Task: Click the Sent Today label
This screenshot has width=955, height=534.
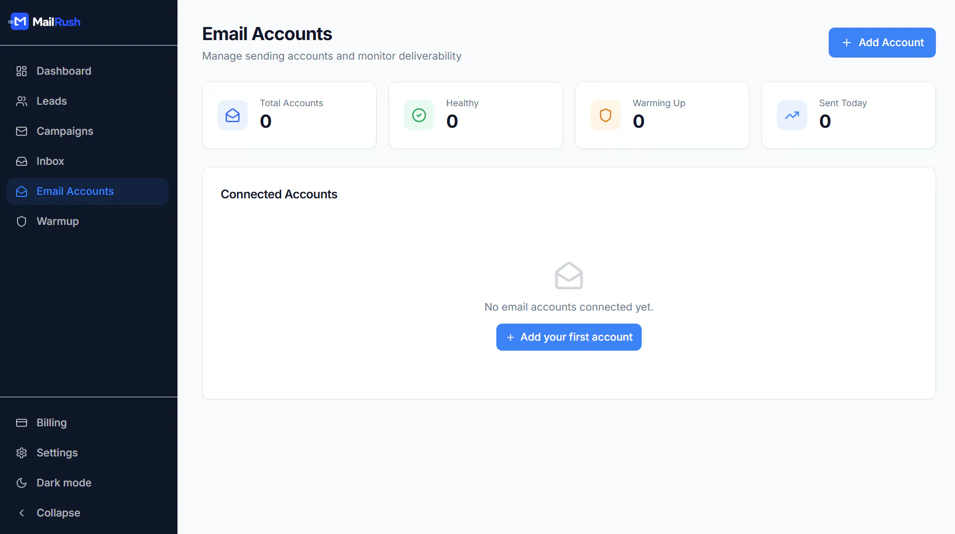Action: point(843,103)
